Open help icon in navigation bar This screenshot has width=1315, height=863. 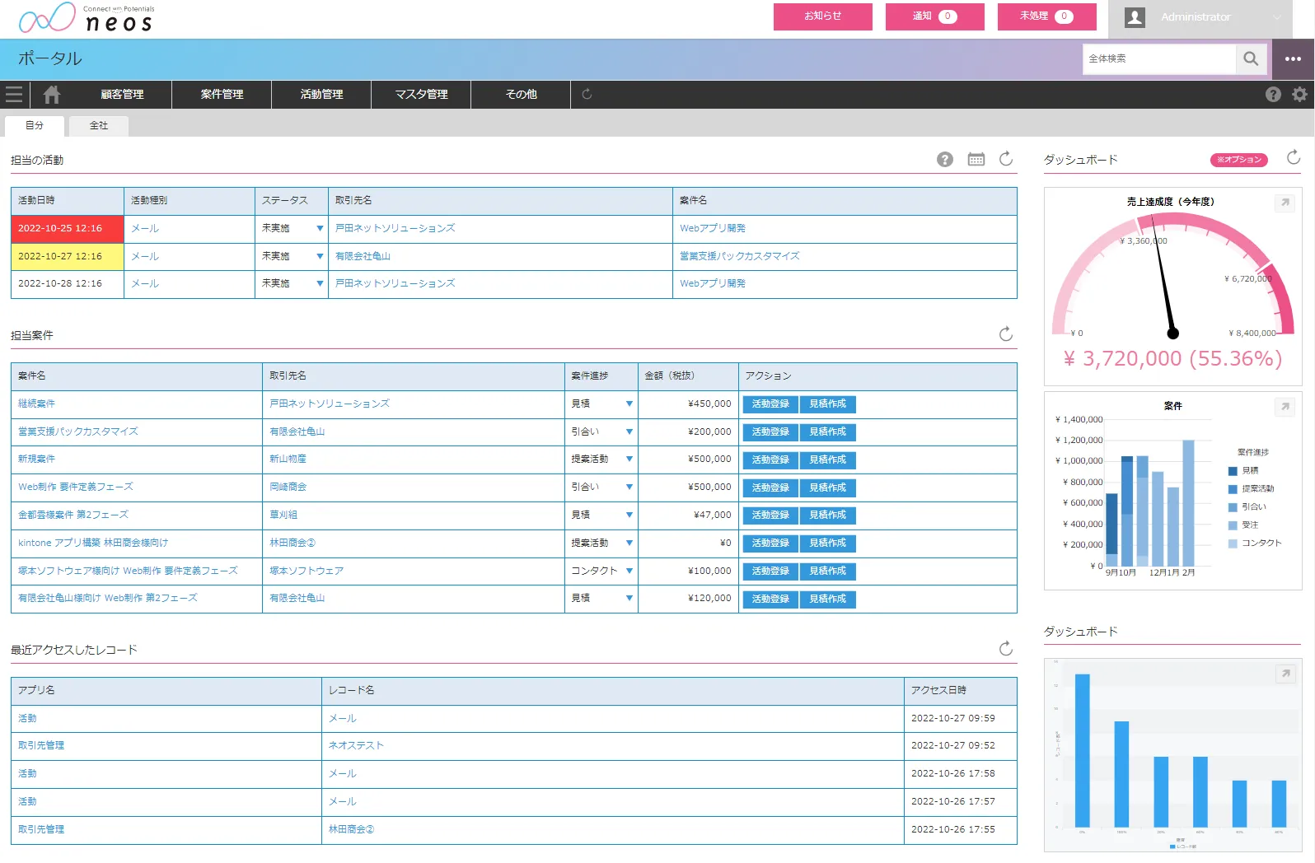(1272, 95)
